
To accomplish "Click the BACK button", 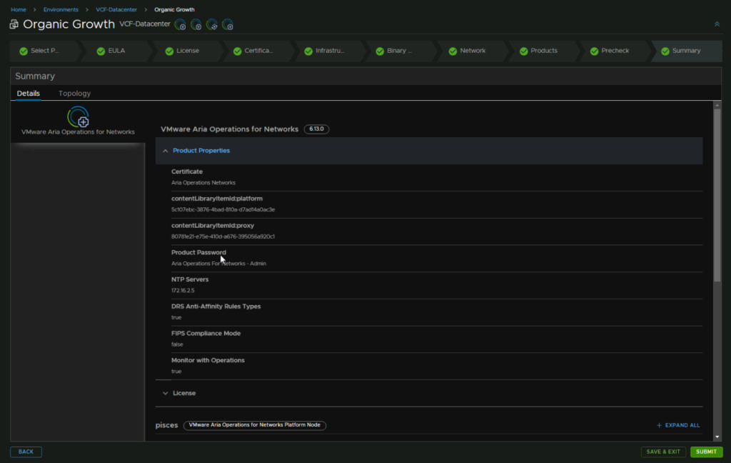I will (26, 452).
